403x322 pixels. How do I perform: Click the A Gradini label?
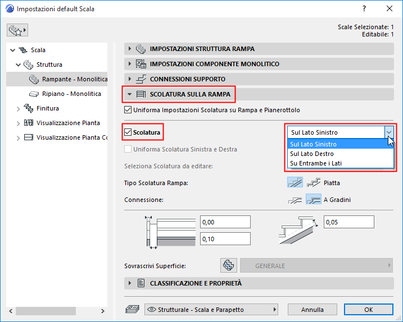337,200
